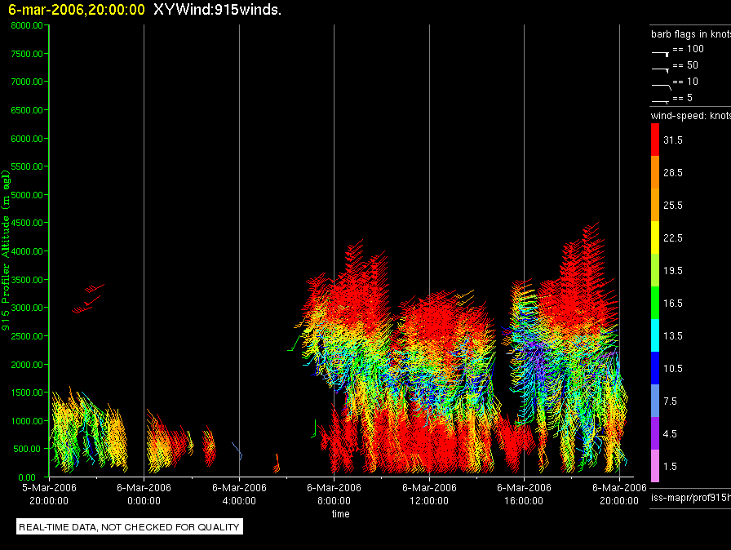This screenshot has height=550, width=731.
Task: Select the orange 25.5 knots swatch
Action: click(655, 205)
